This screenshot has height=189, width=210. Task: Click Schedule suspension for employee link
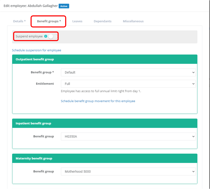(37, 50)
